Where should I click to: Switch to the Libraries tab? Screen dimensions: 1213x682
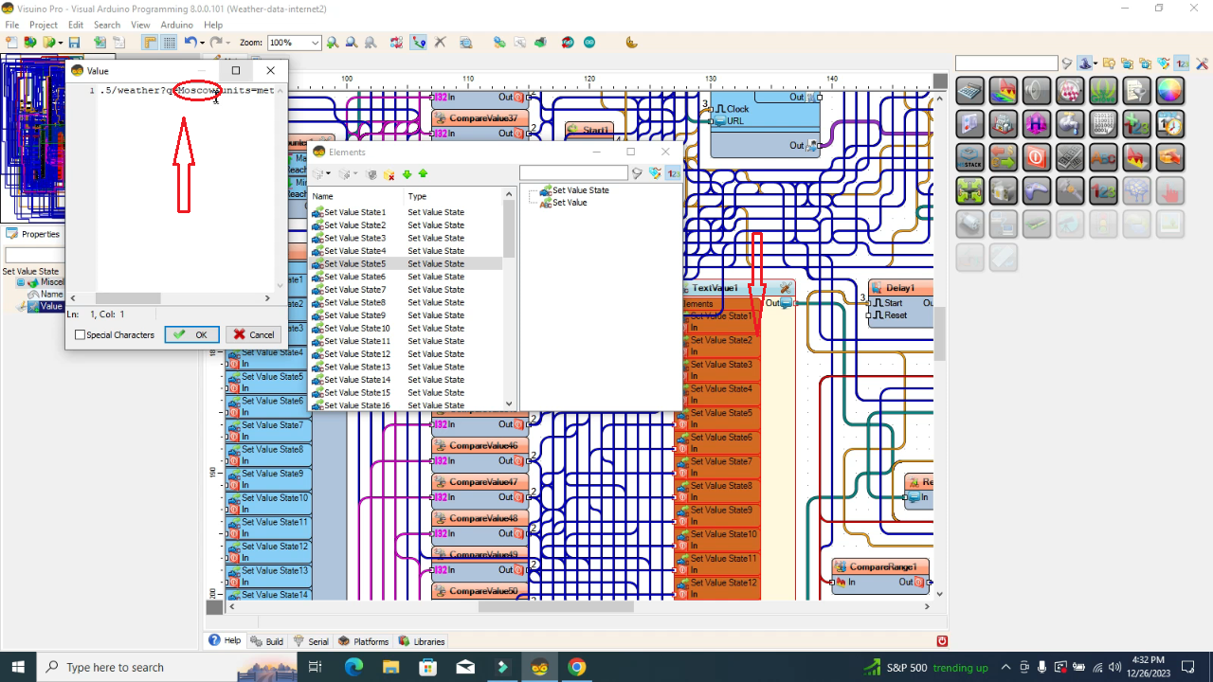422,641
